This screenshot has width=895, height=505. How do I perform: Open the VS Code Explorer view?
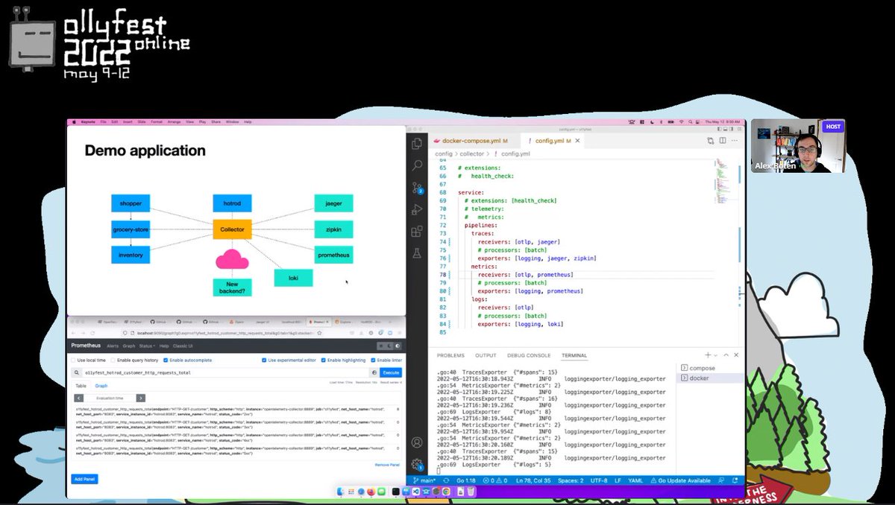418,143
